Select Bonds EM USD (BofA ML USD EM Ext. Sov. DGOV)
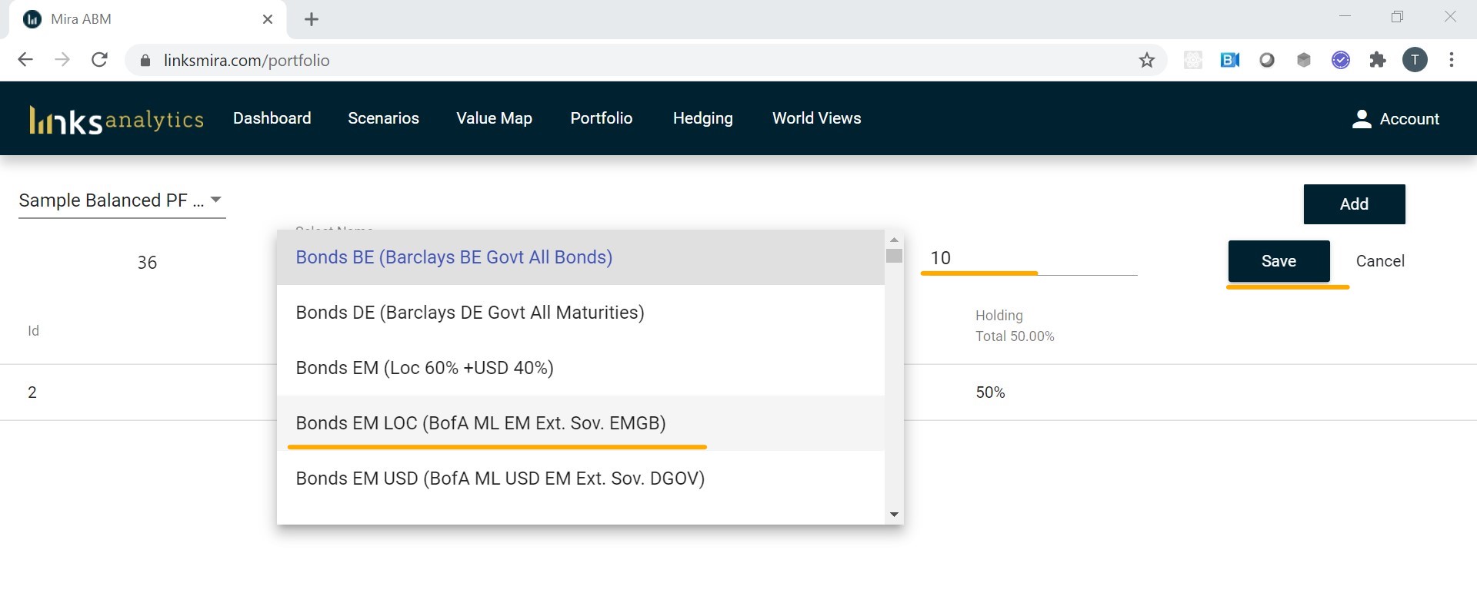The width and height of the screenshot is (1477, 606). (581, 479)
